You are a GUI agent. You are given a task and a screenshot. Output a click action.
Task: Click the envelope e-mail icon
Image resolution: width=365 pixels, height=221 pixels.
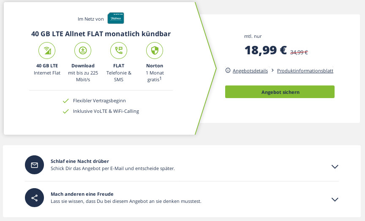(x=35, y=165)
